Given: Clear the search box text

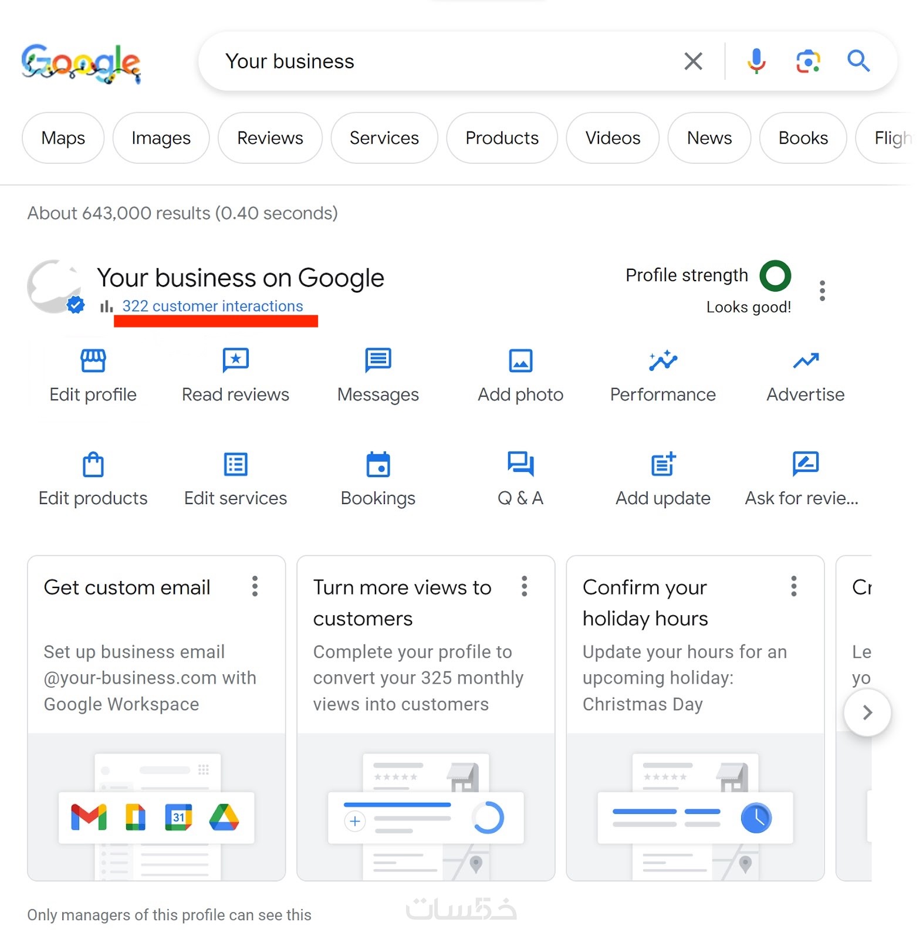Looking at the screenshot, I should point(693,61).
